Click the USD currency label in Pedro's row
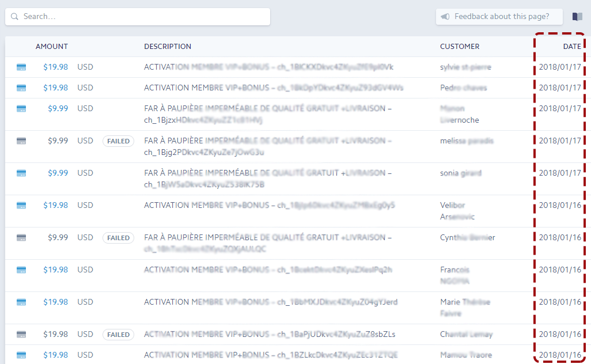Viewport: 591px width, 364px height. [85, 88]
